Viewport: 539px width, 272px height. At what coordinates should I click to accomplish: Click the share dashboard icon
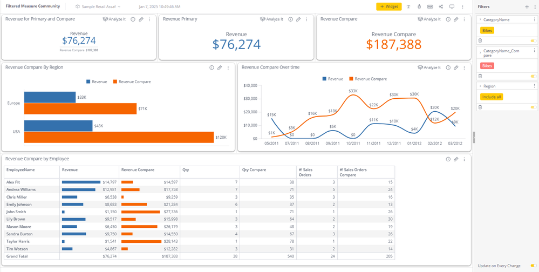[x=441, y=6]
